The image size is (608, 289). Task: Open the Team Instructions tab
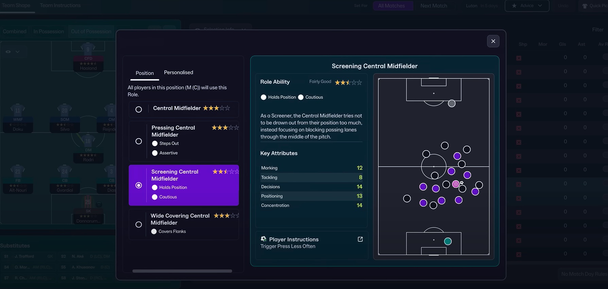[x=60, y=5]
